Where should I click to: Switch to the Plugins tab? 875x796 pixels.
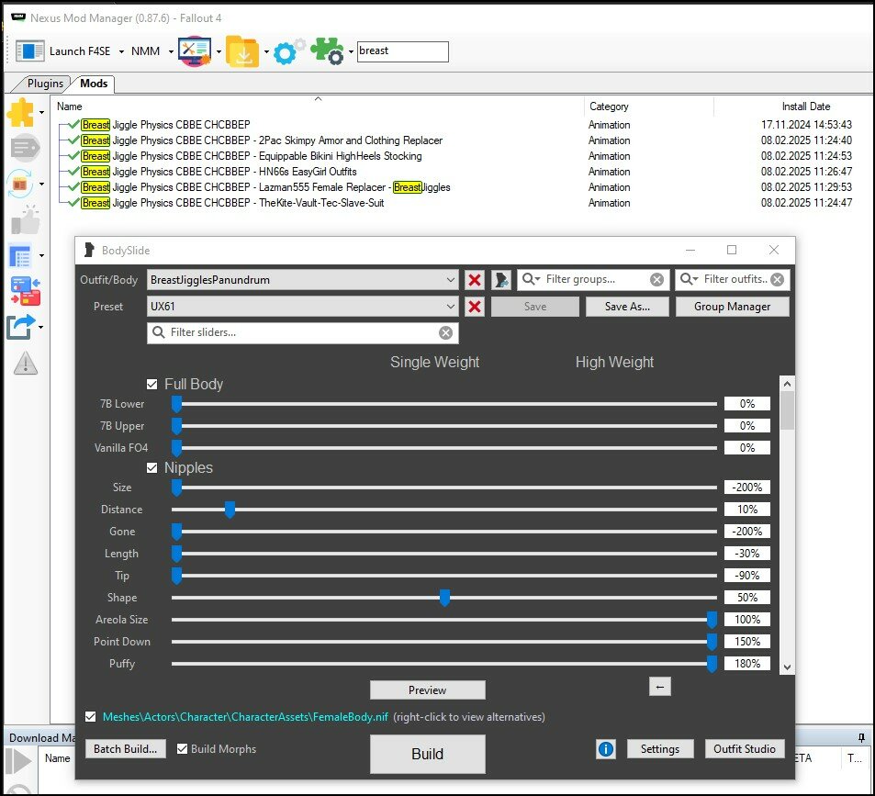point(45,84)
